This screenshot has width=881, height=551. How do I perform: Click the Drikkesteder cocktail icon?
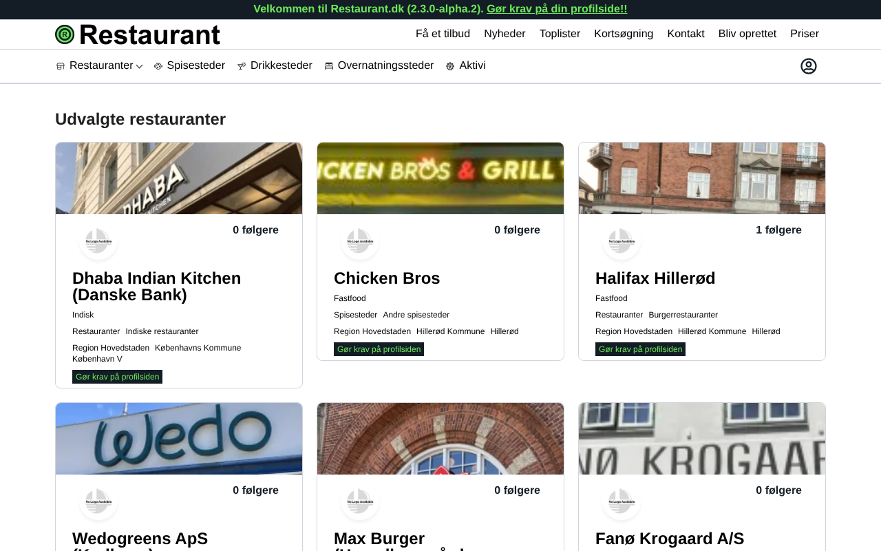[242, 66]
